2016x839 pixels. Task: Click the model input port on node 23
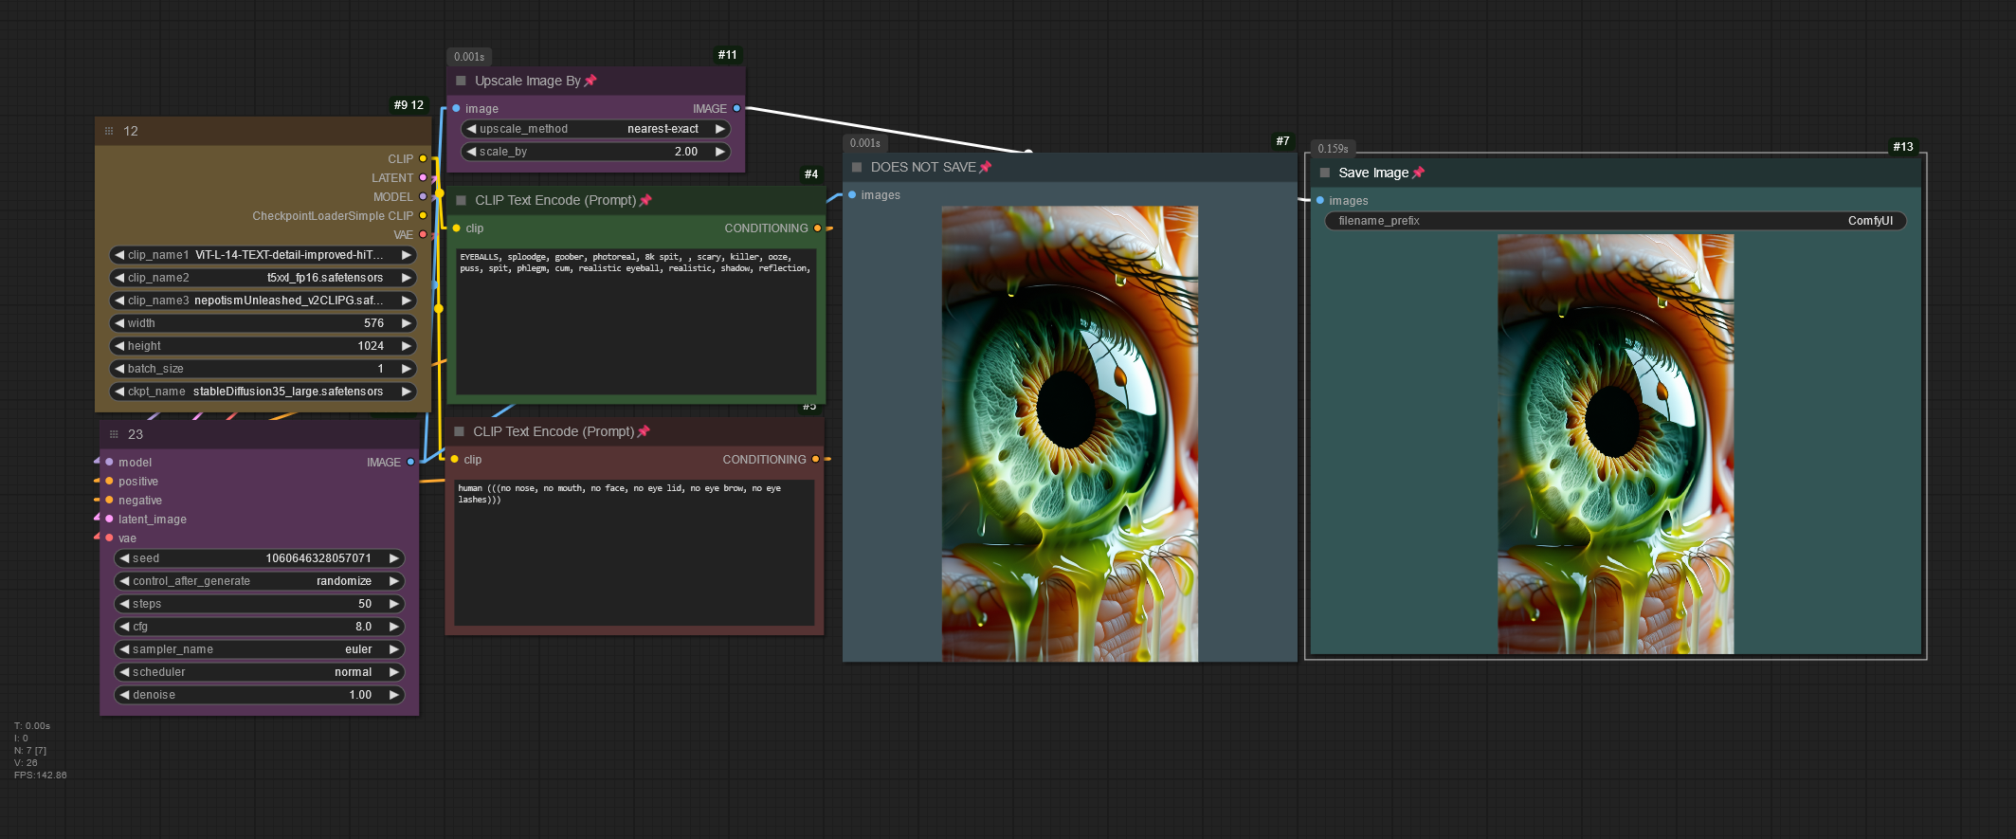point(109,462)
